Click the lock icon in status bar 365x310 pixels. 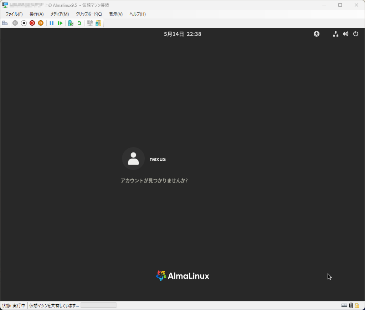(357, 305)
